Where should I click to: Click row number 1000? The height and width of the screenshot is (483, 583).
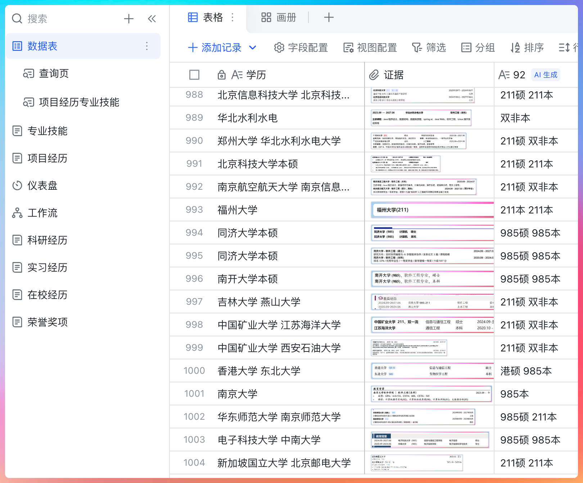194,371
